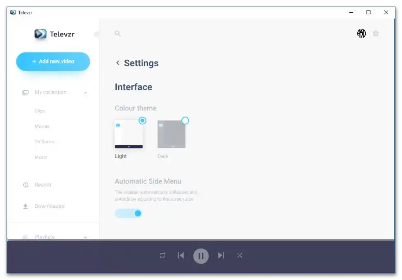This screenshot has width=402, height=280.
Task: Open the Movies category
Action: tap(41, 126)
